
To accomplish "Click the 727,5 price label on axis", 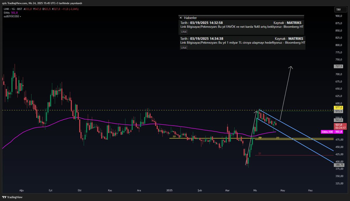I will [338, 67].
